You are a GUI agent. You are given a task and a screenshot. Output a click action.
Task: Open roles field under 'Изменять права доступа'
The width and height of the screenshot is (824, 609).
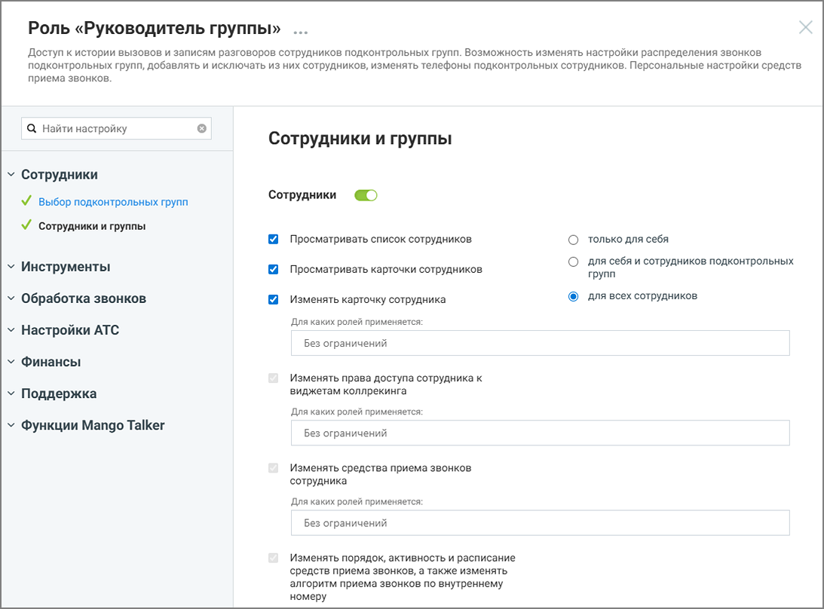pos(541,433)
